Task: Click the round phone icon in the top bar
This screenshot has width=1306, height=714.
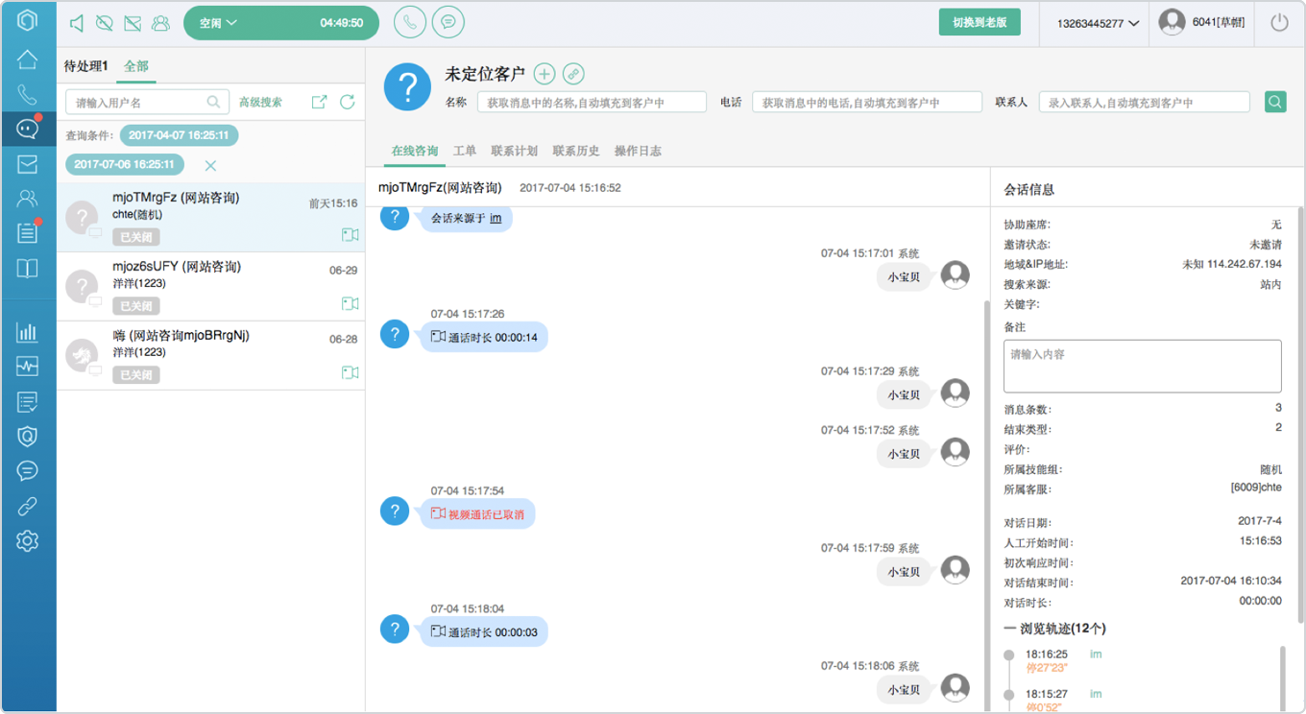Action: (410, 22)
